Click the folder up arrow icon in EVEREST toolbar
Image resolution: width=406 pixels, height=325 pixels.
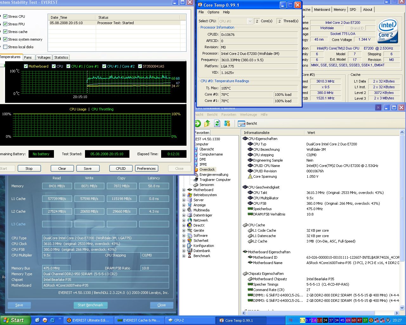click(207, 123)
